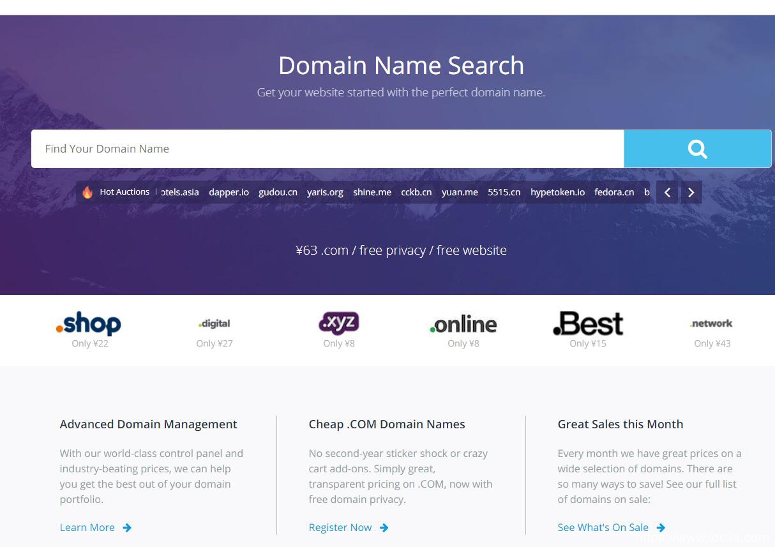The height and width of the screenshot is (547, 775).
Task: Pick the .online domain logo
Action: (x=463, y=324)
